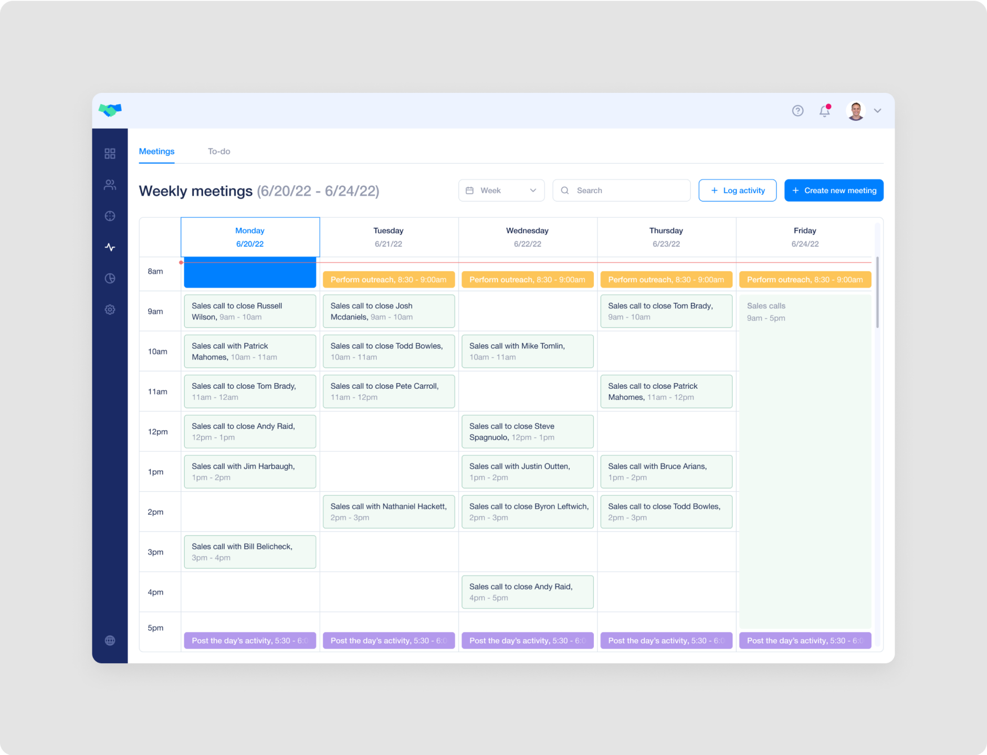
Task: Open the calendar icon in the Week selector
Action: [x=470, y=190]
